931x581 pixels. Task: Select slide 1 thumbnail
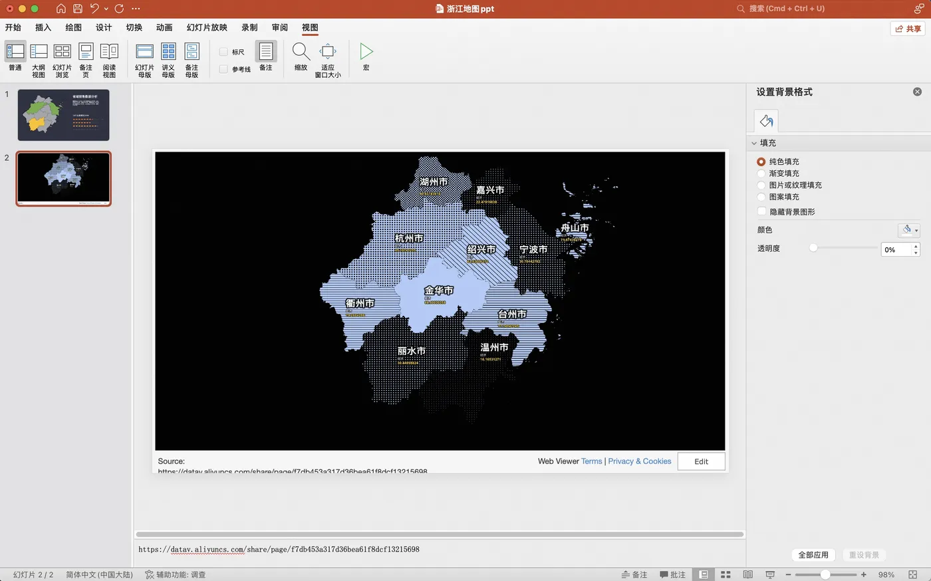[63, 115]
